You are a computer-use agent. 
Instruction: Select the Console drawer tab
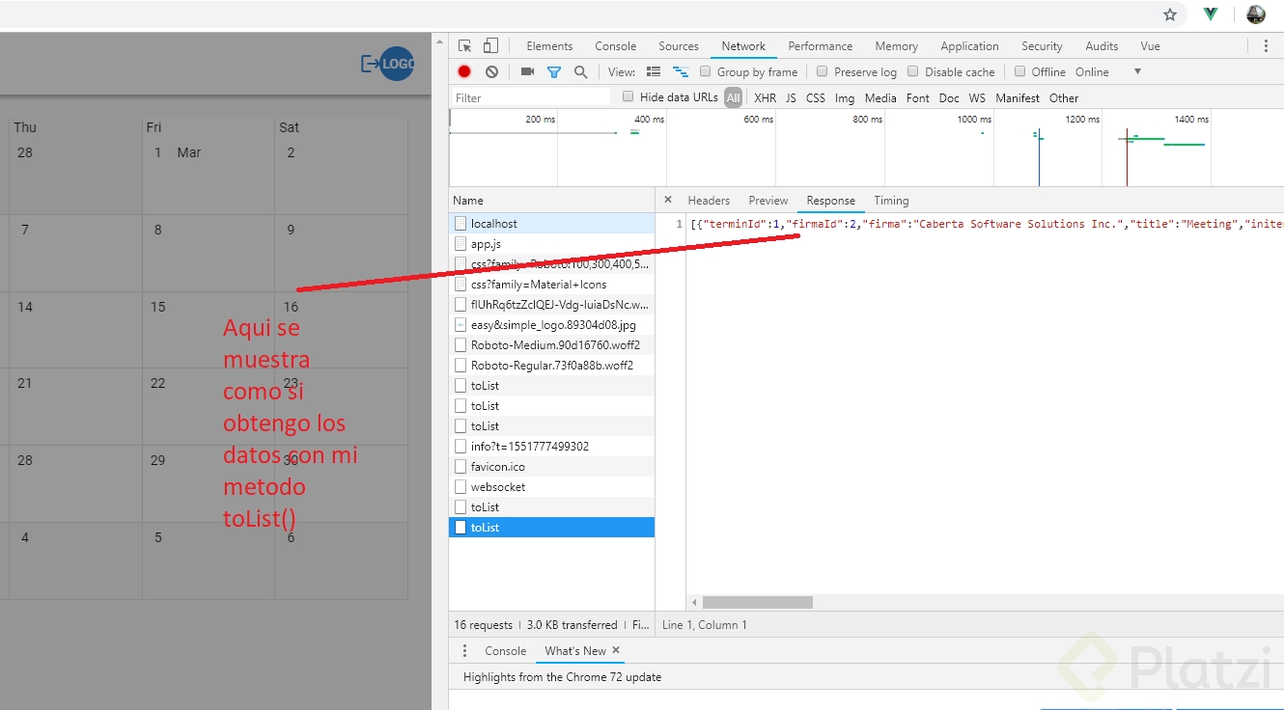[506, 651]
